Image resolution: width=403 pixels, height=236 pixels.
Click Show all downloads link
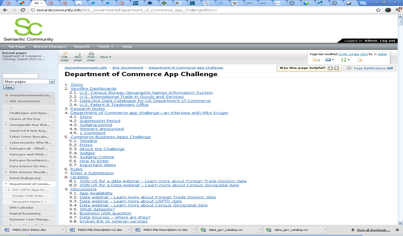[373, 230]
